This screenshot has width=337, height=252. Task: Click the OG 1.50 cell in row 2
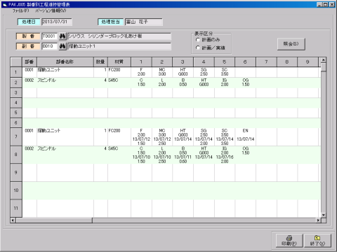[245, 83]
